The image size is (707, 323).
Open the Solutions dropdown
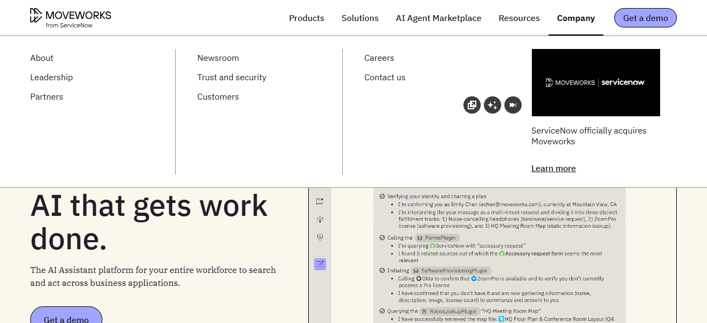point(360,18)
